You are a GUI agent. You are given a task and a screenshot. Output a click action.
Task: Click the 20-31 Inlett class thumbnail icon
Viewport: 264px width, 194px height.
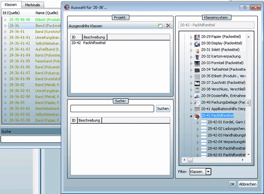[197, 50]
